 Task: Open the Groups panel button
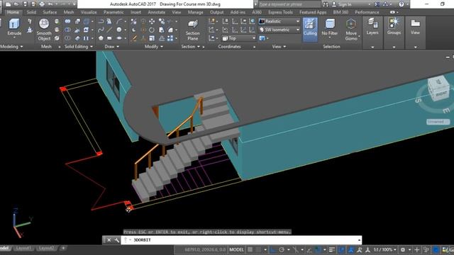pos(394,27)
